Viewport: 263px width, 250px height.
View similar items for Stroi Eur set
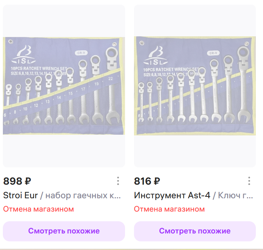tap(64, 231)
